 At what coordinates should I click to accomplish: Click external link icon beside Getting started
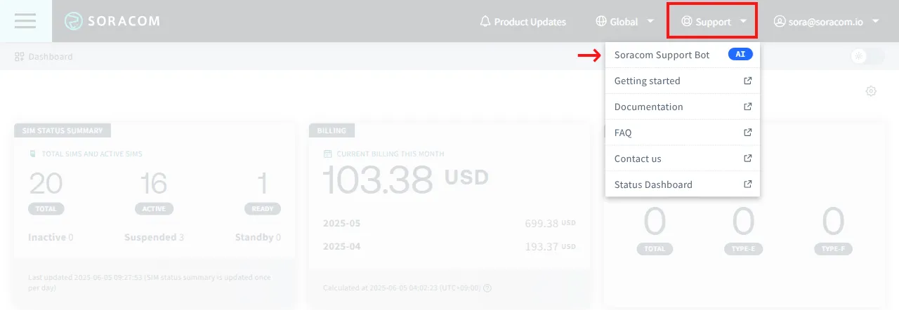click(x=748, y=81)
